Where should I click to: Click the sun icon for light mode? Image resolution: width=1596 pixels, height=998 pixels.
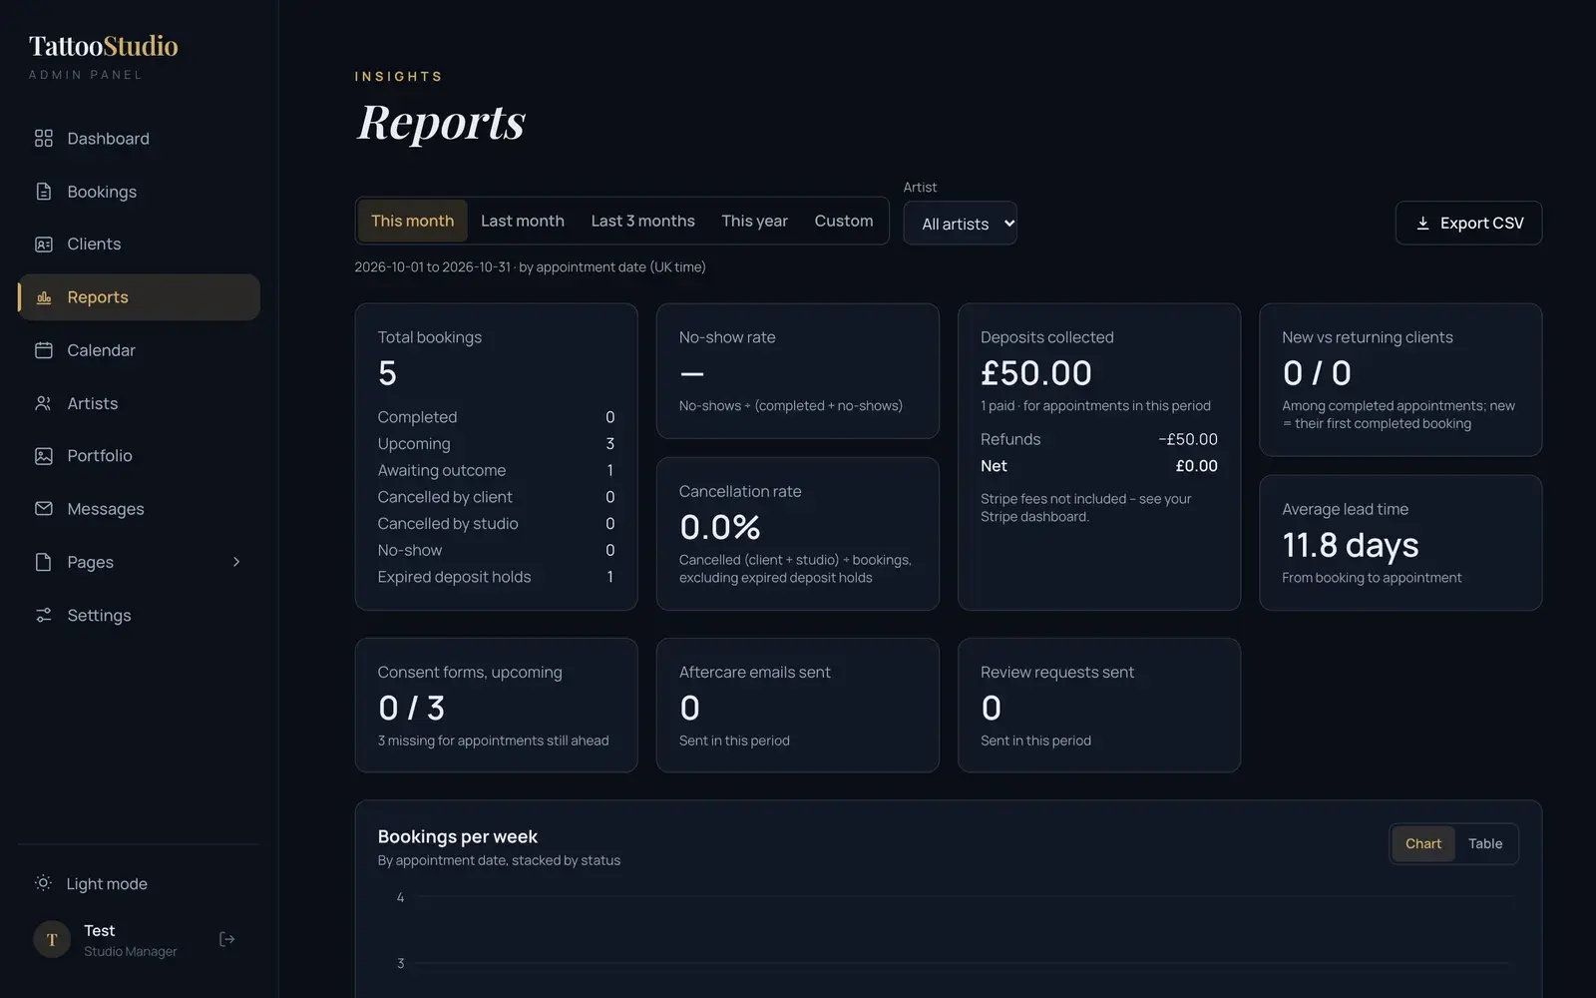tap(43, 883)
